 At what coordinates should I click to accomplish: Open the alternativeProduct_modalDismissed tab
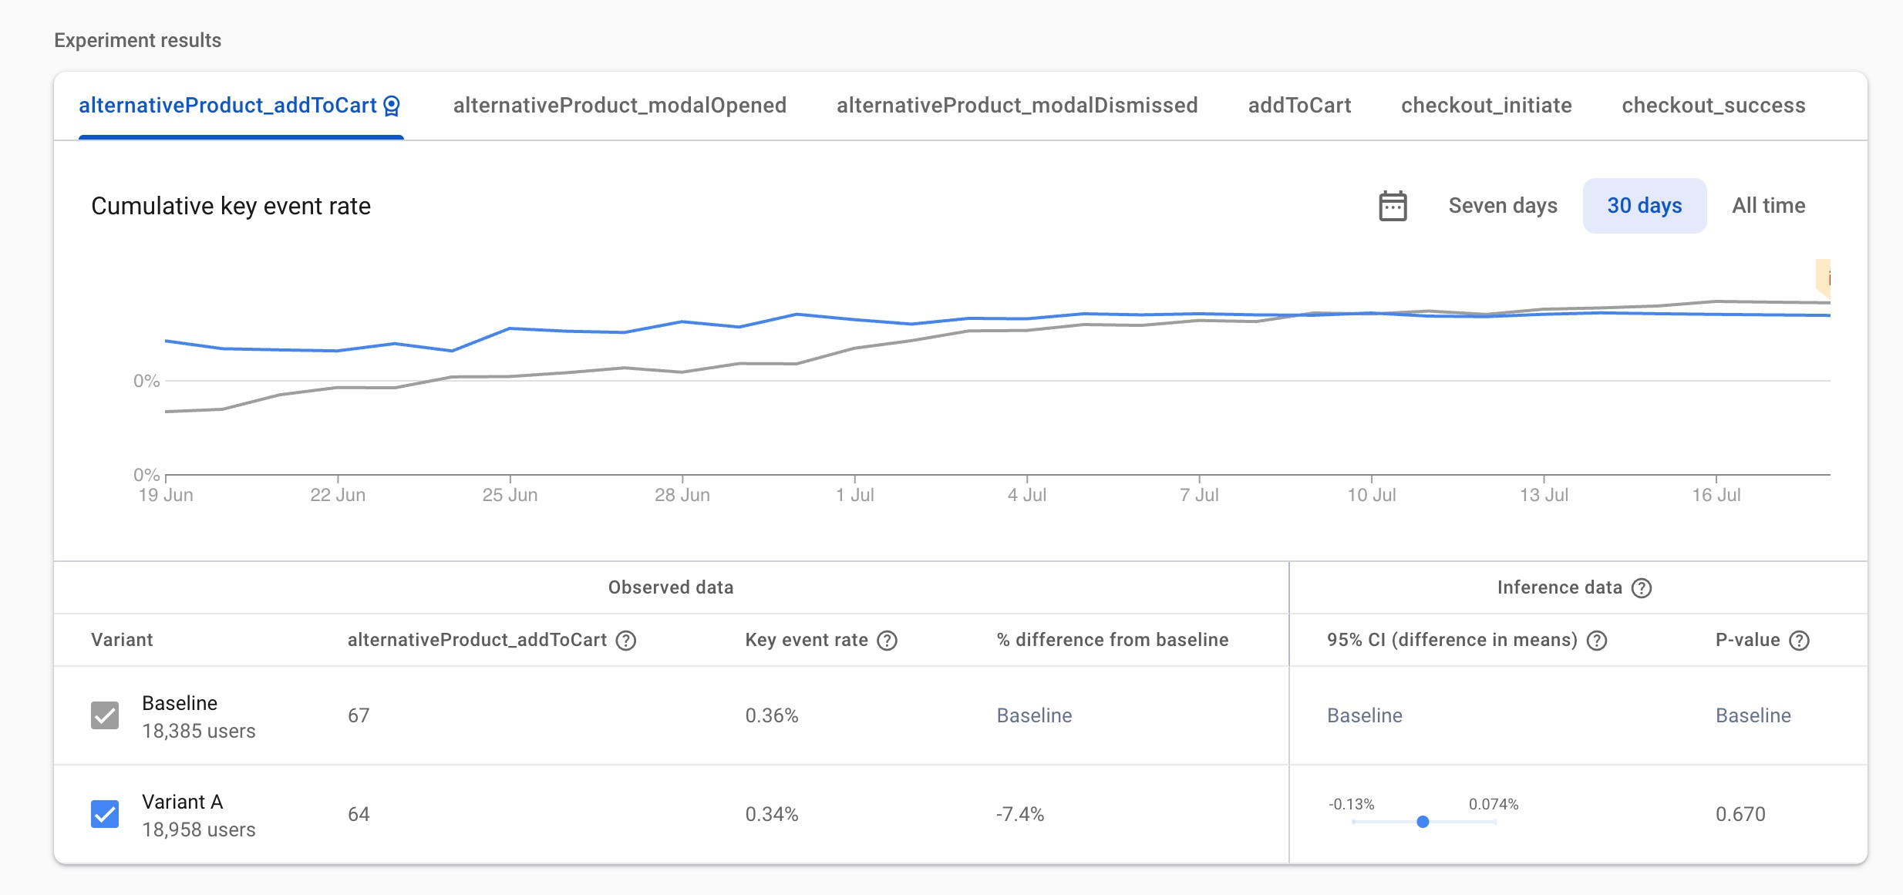[x=1017, y=106]
